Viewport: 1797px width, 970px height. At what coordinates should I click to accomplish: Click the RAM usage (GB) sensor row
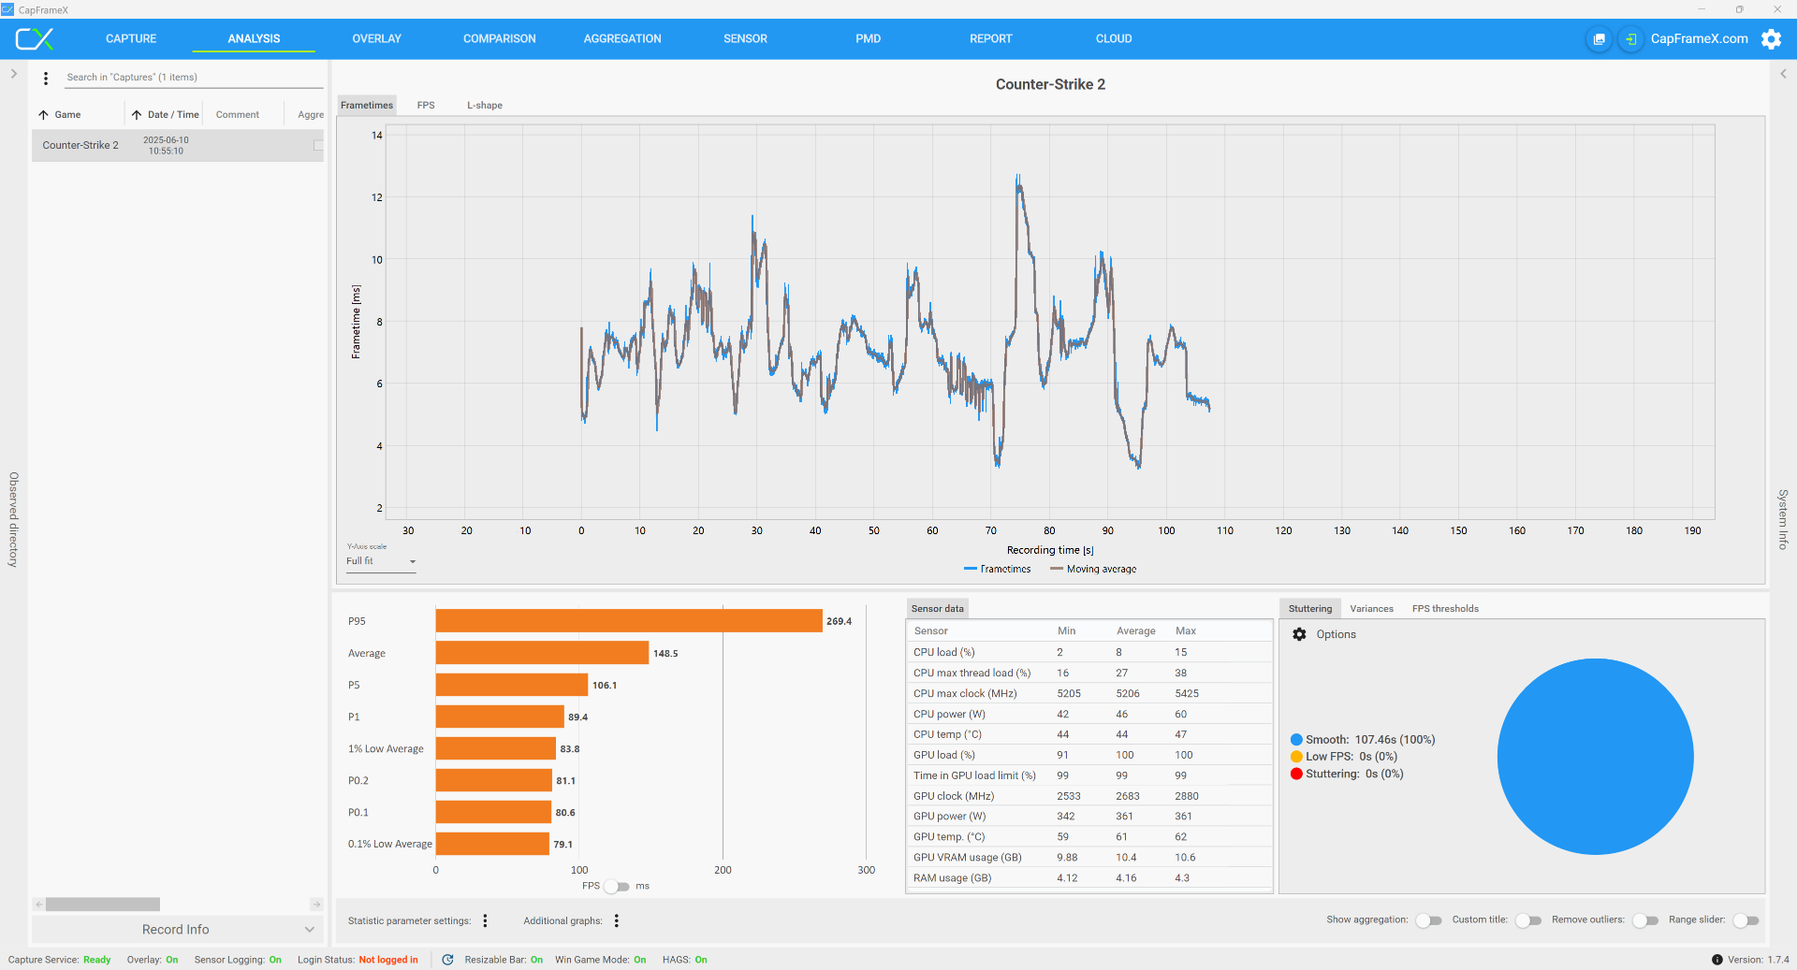[1089, 878]
